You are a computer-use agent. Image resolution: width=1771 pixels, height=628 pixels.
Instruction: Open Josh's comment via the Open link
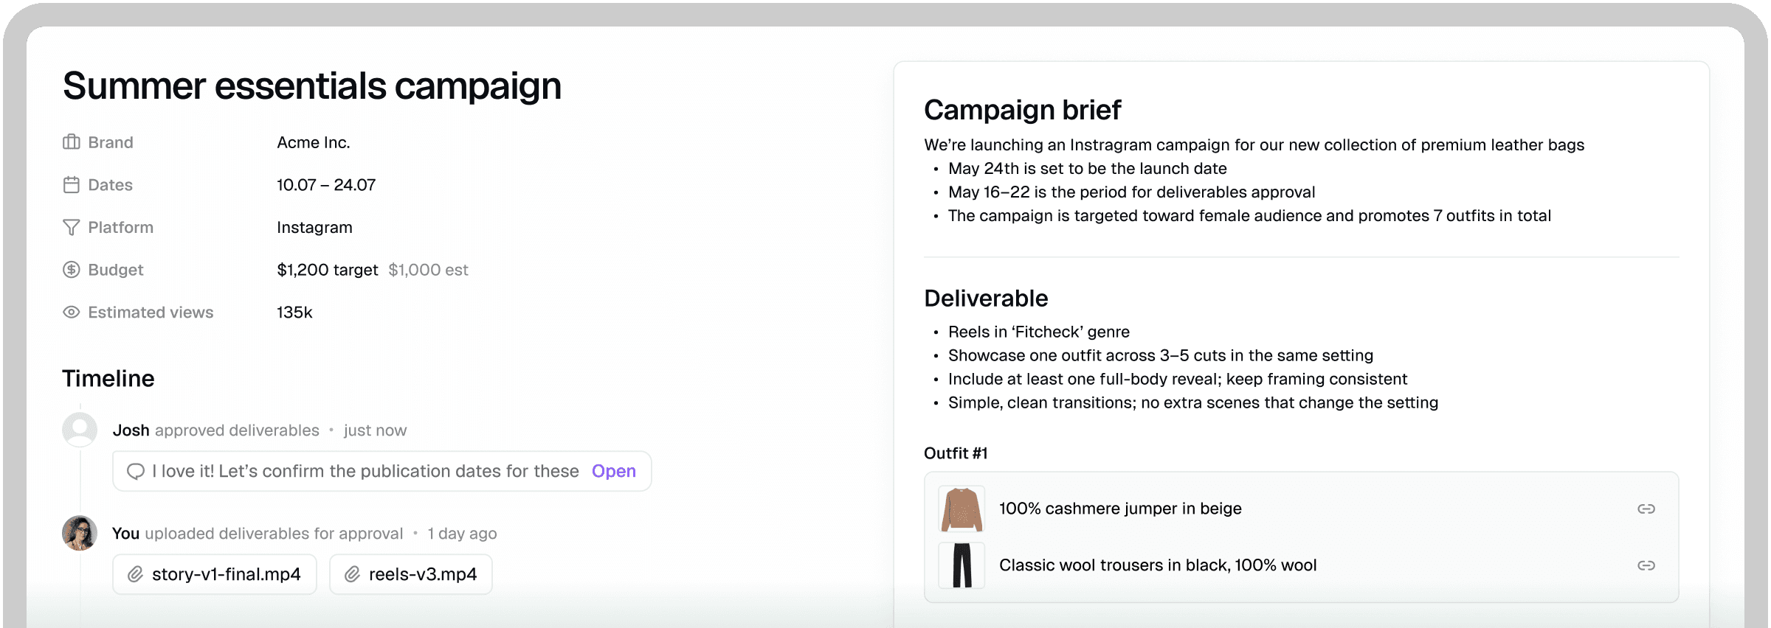click(614, 471)
